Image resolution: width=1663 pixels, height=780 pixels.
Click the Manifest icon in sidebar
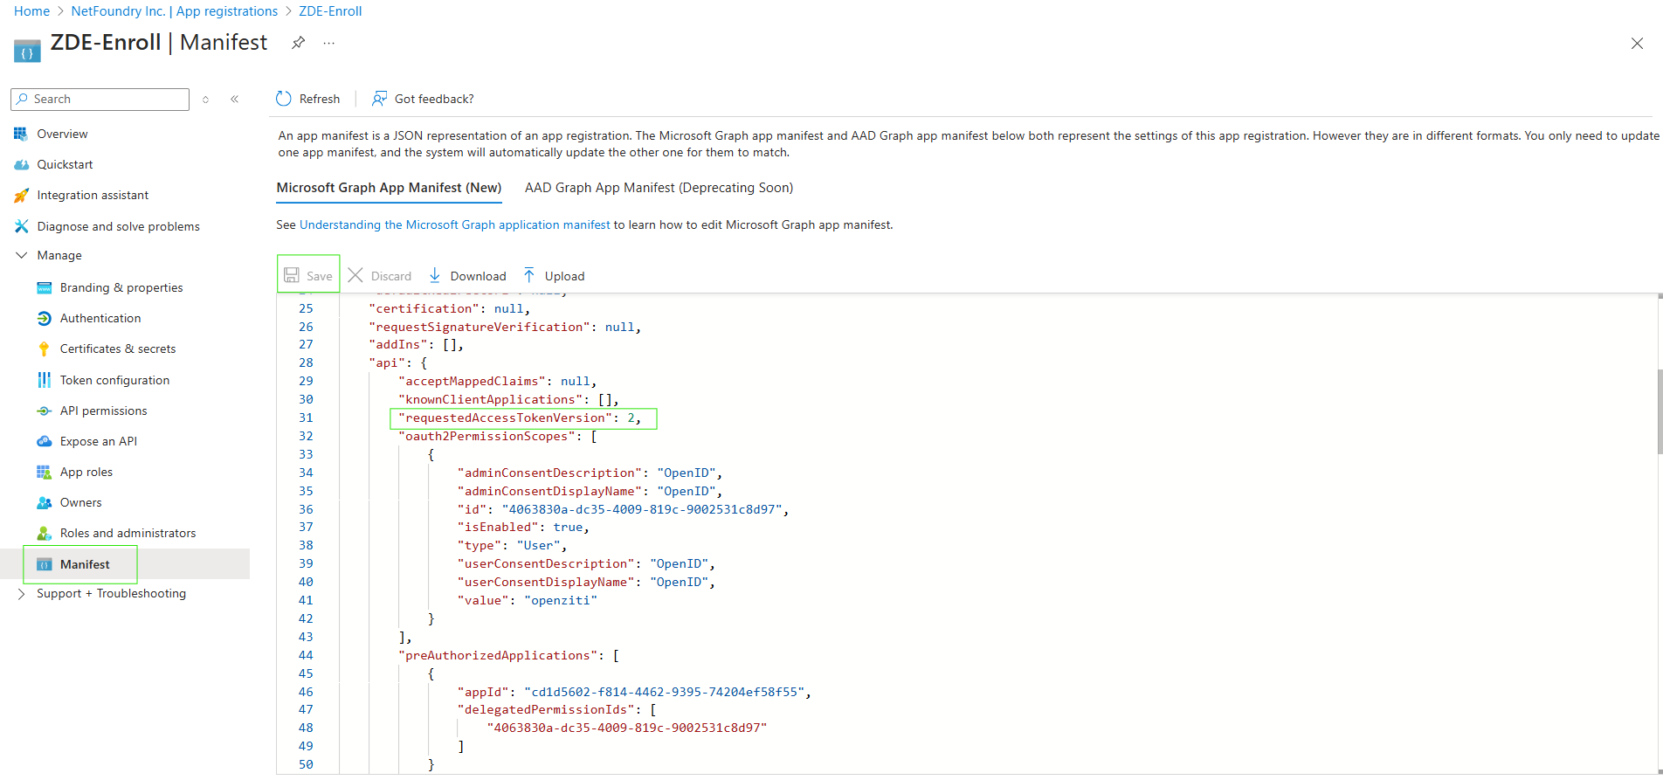[44, 564]
